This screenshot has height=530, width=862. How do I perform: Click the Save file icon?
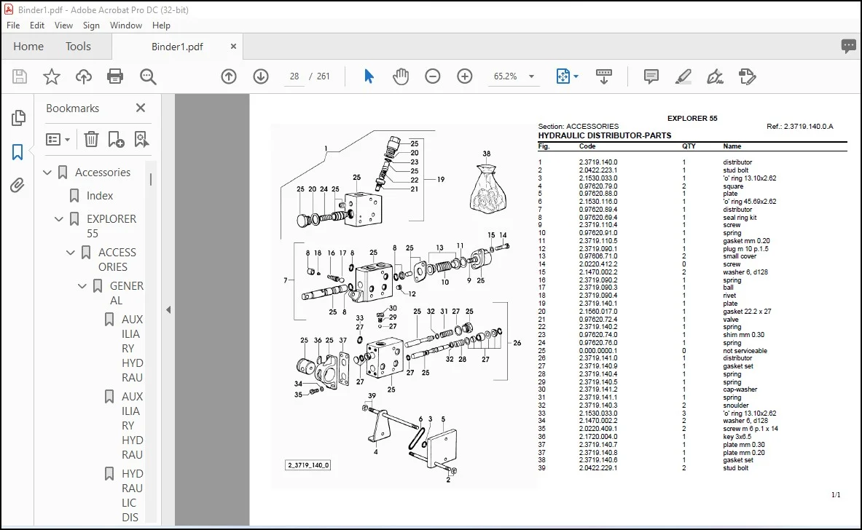20,76
